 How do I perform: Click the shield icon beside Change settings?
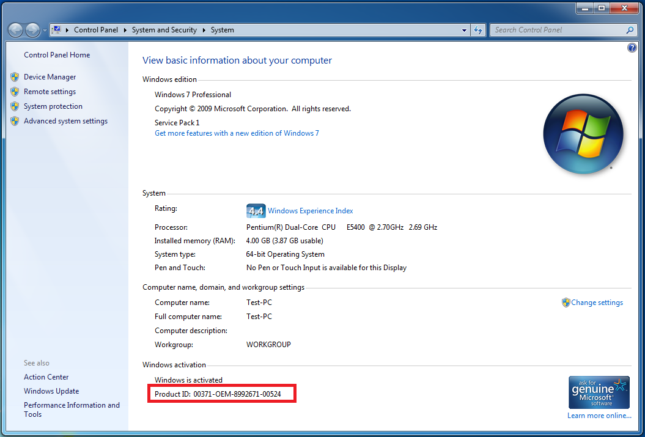(x=566, y=303)
